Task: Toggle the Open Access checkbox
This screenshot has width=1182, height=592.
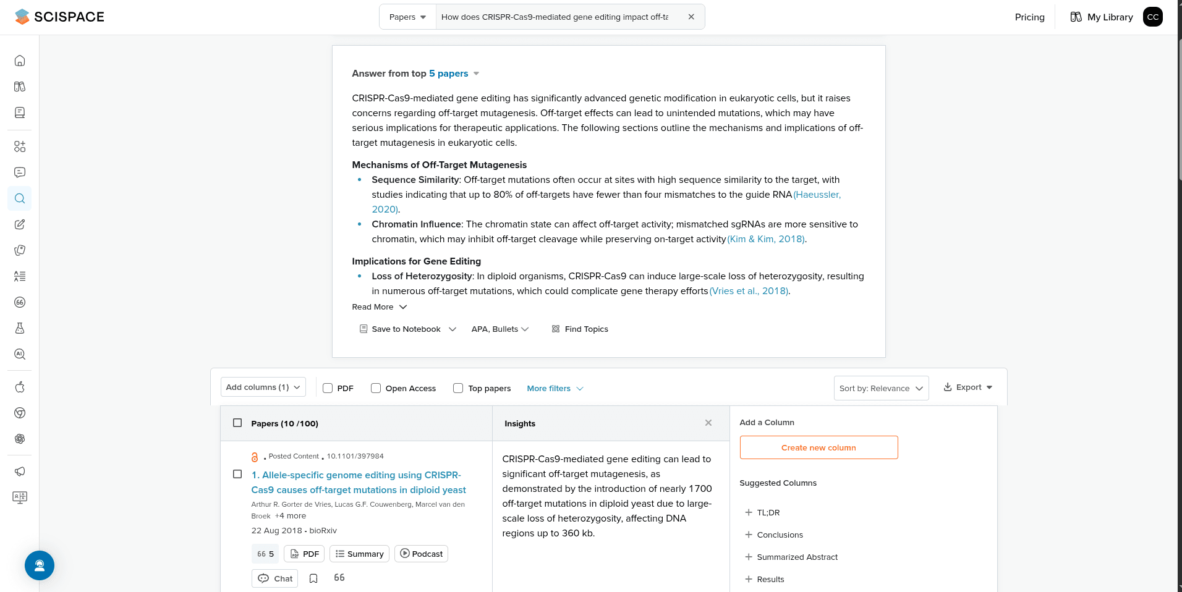Action: (x=376, y=388)
